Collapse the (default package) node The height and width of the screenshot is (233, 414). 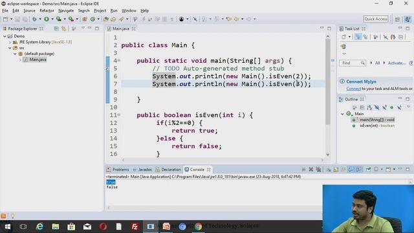click(x=15, y=54)
